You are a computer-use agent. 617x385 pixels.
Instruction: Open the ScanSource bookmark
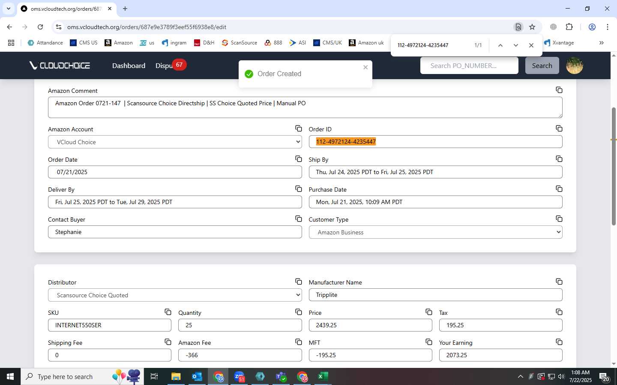240,43
